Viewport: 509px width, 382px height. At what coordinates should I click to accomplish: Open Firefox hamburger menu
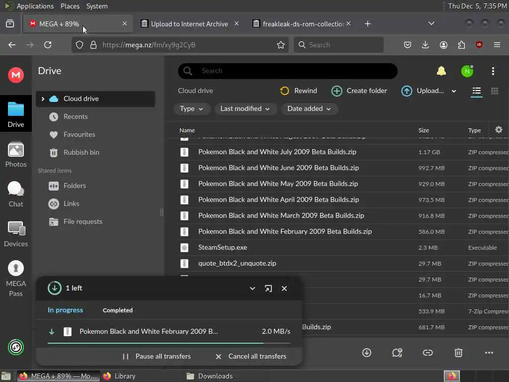(497, 45)
